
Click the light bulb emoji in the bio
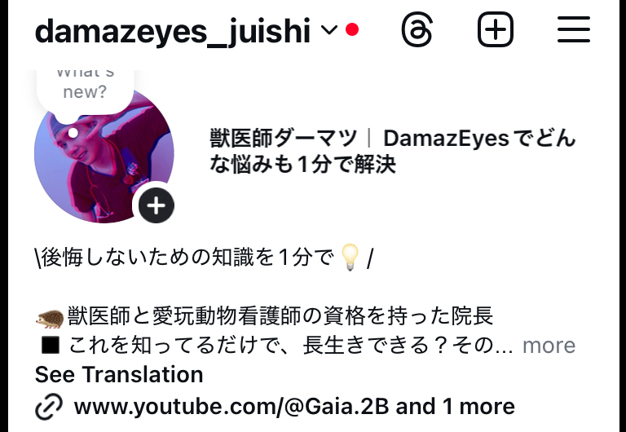[x=350, y=258]
